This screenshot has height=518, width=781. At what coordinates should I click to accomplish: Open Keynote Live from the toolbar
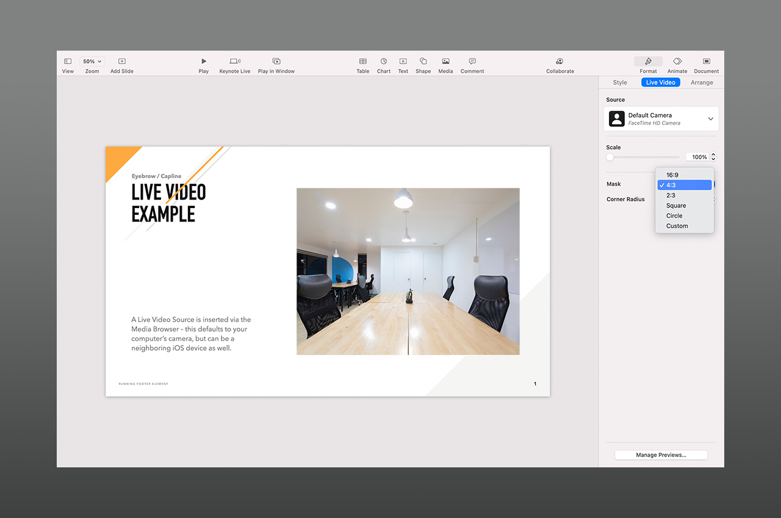click(x=235, y=62)
